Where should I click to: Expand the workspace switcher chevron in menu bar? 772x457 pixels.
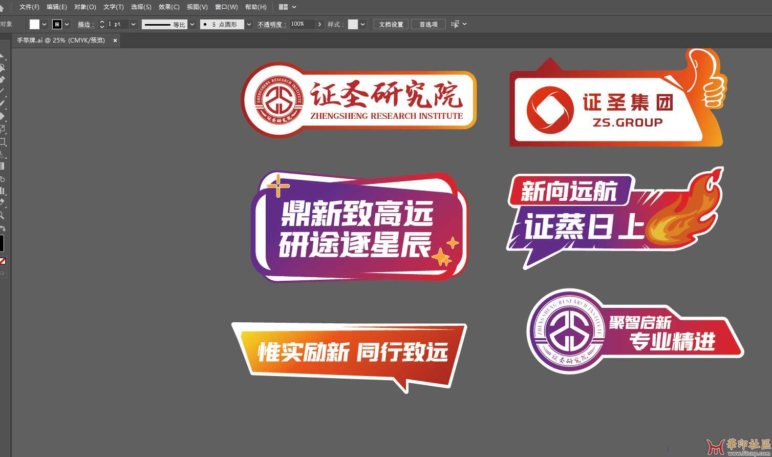[294, 7]
